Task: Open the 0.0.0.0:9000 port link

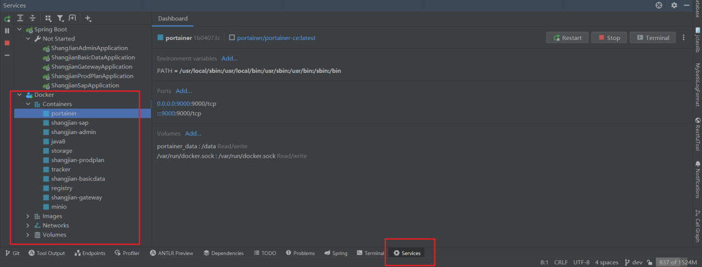Action: tap(173, 103)
